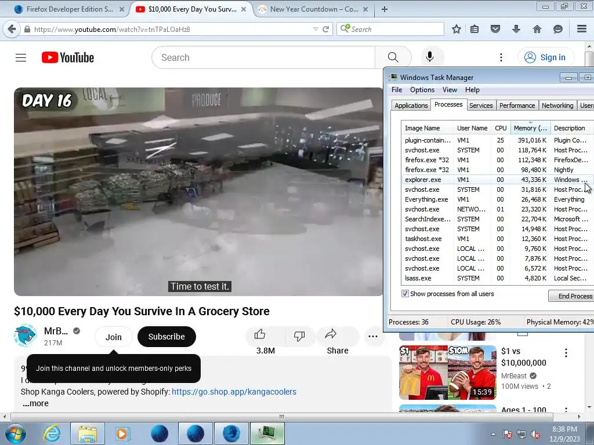This screenshot has width=594, height=445.
Task: Show hidden system tray icons
Action: [493, 435]
